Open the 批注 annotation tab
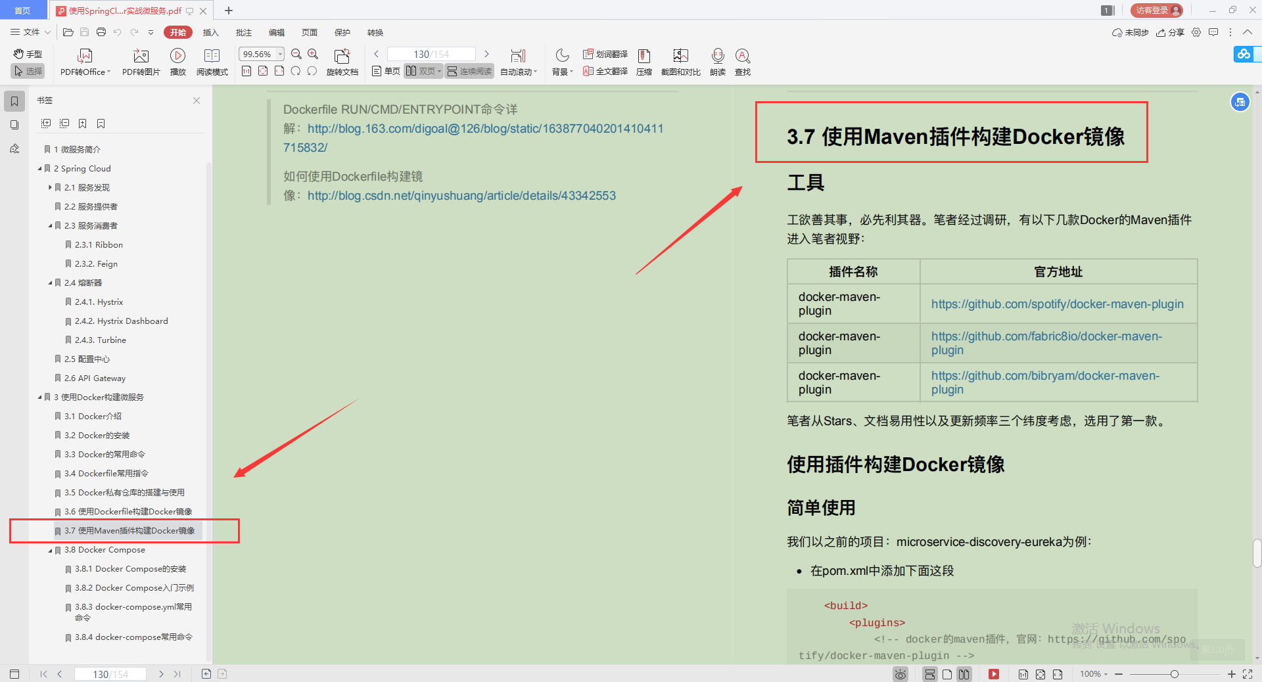This screenshot has width=1262, height=682. [243, 32]
